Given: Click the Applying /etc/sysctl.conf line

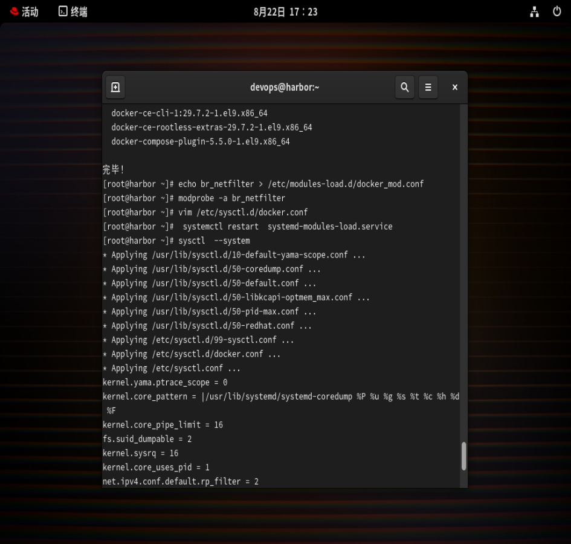Looking at the screenshot, I should pyautogui.click(x=172, y=369).
